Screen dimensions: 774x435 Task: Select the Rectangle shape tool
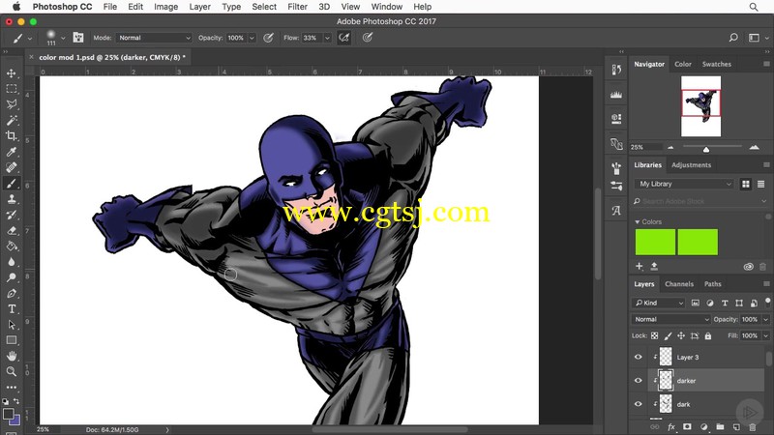pyautogui.click(x=11, y=340)
